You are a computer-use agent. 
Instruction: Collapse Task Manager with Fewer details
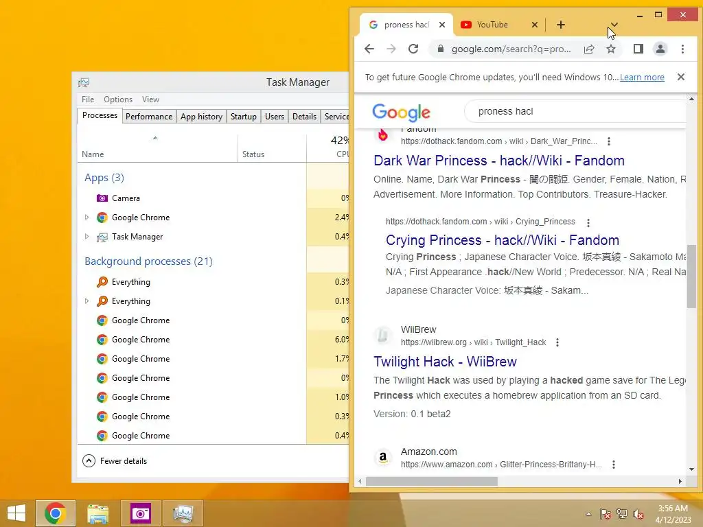click(x=115, y=461)
